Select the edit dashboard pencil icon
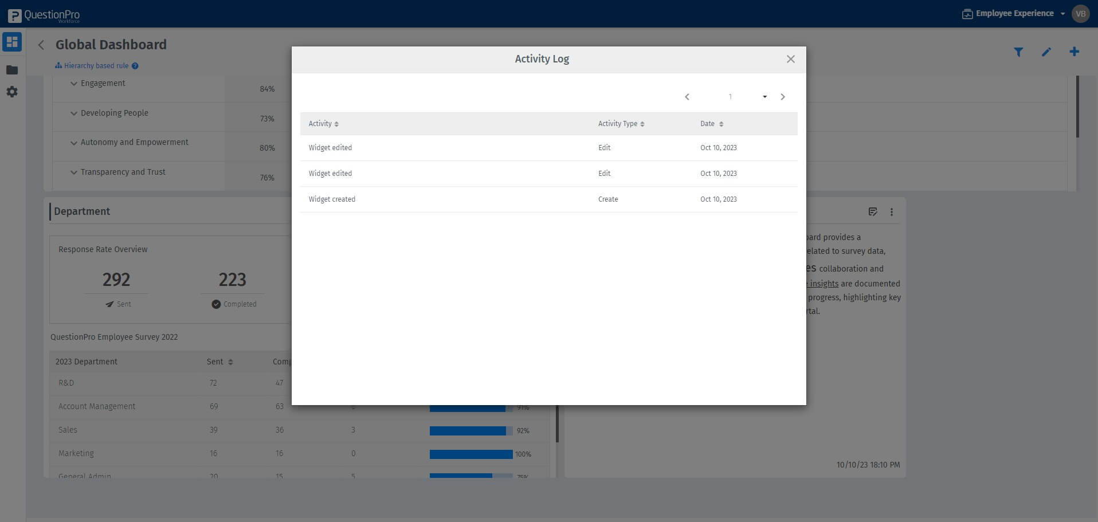Screen dimensions: 1098x522 click(1046, 52)
